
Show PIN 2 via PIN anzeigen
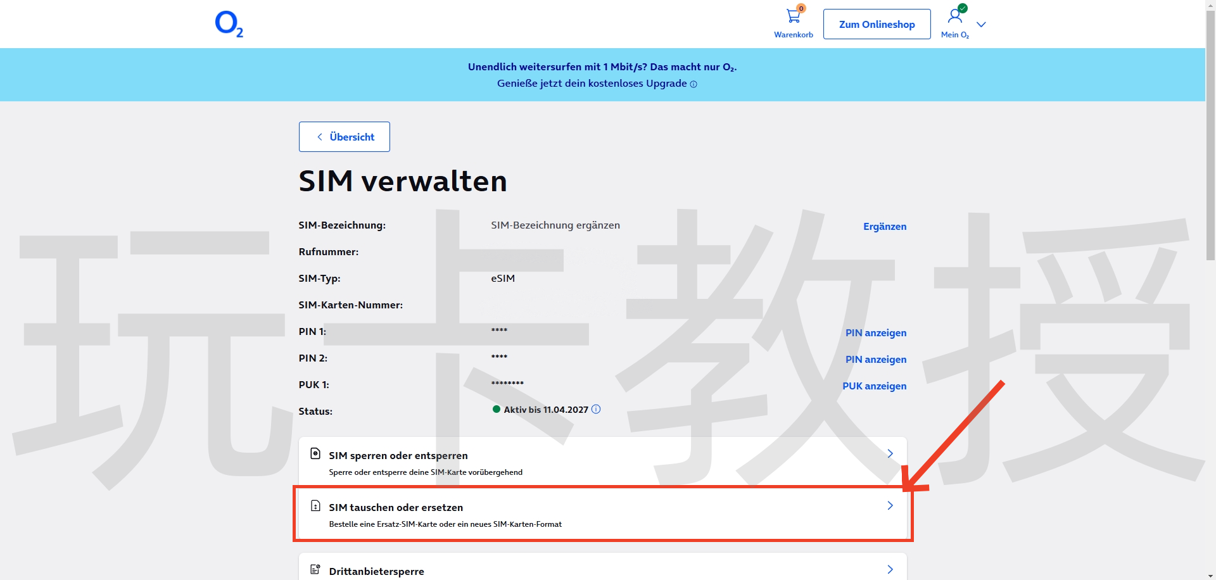(x=876, y=360)
